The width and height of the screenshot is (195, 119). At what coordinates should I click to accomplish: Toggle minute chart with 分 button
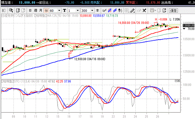click(x=46, y=10)
